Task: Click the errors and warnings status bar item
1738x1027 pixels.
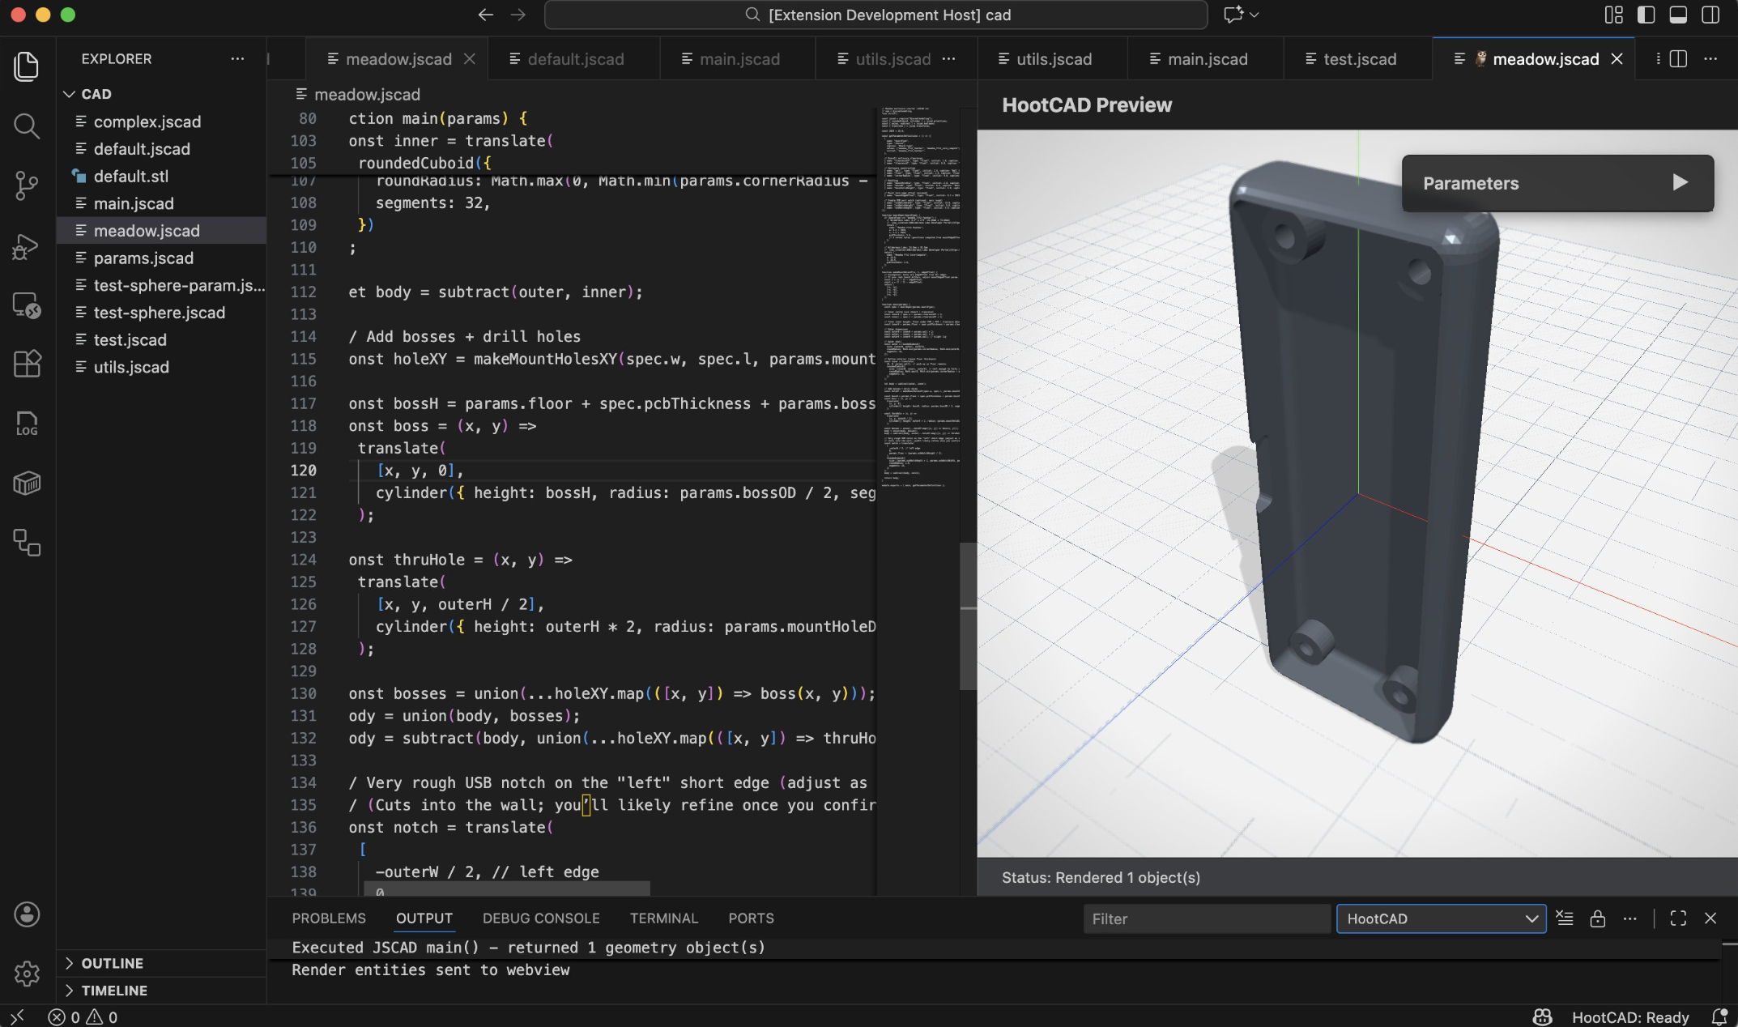Action: tap(81, 1017)
